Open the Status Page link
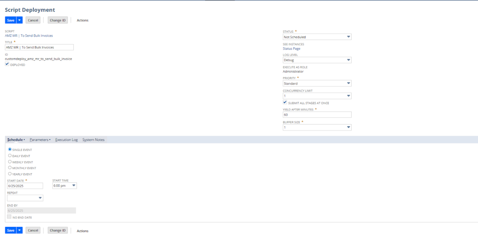478x243 pixels. coord(291,49)
